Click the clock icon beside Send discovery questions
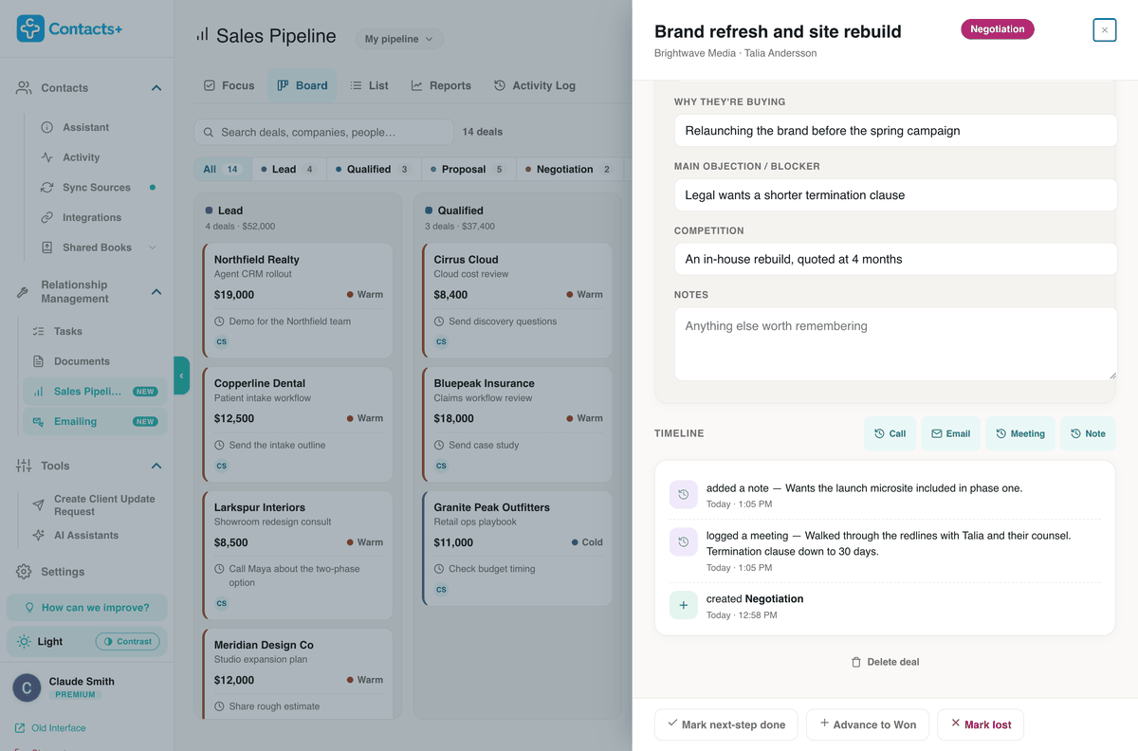The width and height of the screenshot is (1138, 751). [x=440, y=321]
